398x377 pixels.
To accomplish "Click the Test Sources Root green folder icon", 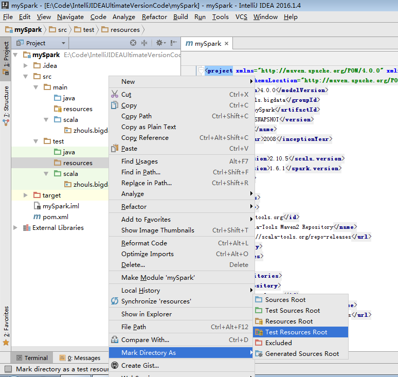I will 259,310.
